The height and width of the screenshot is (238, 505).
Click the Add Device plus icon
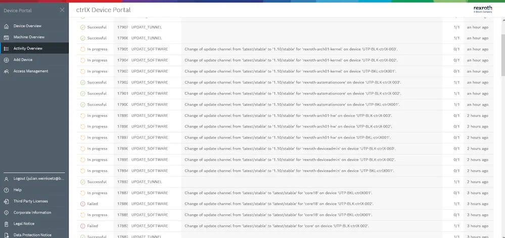6,60
